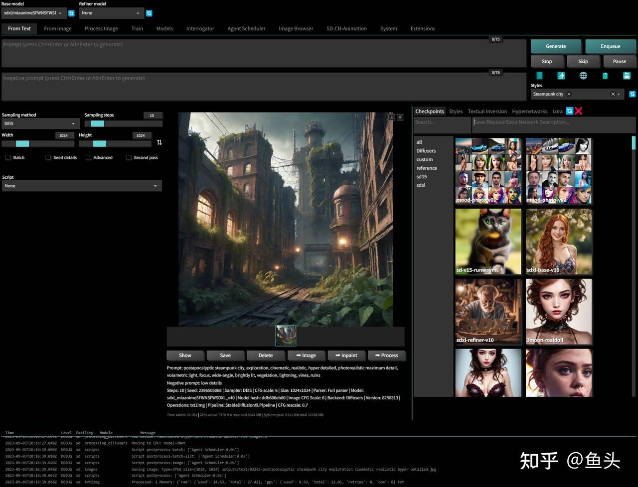Select the sdxl-base-v10 checkpoint thumbnail
The width and height of the screenshot is (638, 487).
pos(559,242)
